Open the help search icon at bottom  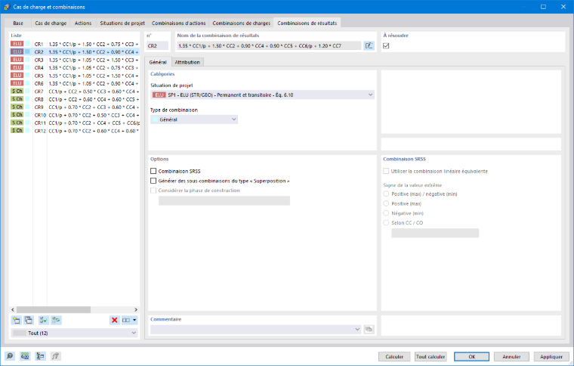tap(10, 356)
